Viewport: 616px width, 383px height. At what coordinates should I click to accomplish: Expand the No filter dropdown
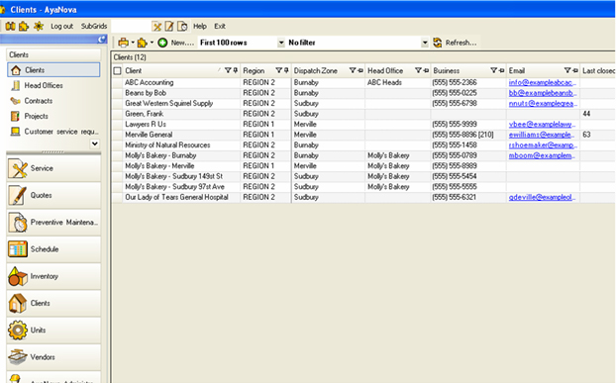(x=425, y=43)
